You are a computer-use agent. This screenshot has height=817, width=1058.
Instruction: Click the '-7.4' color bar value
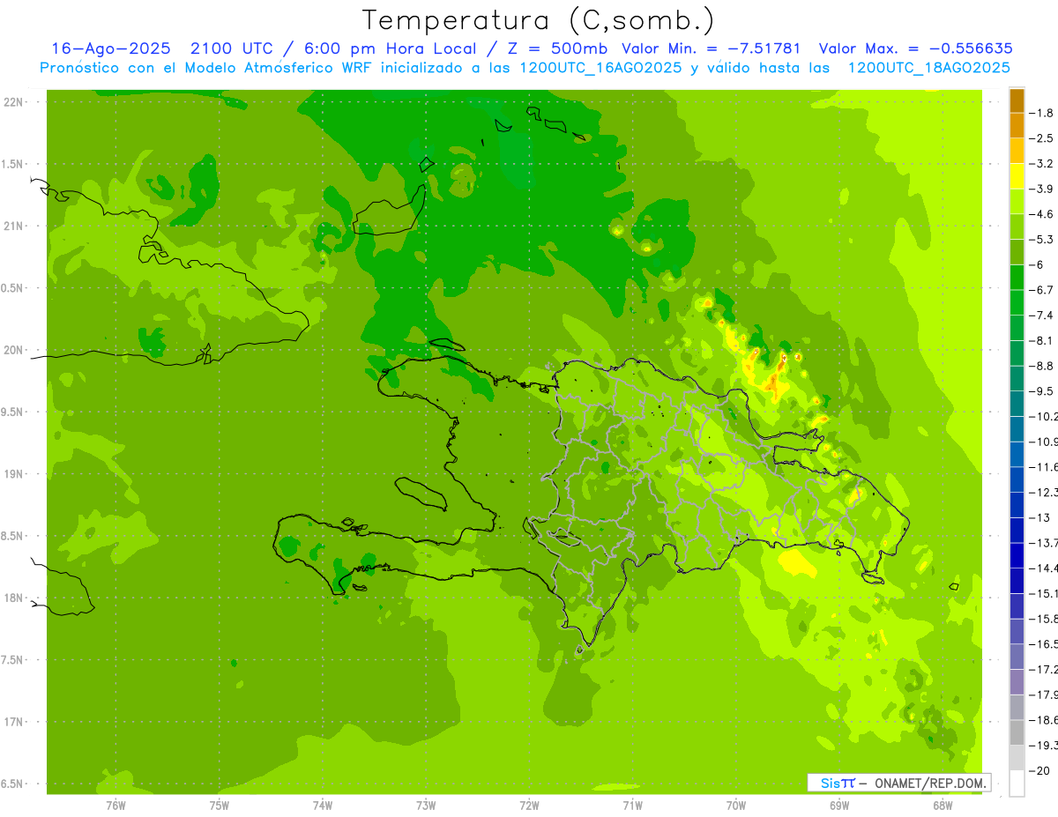coord(1040,316)
